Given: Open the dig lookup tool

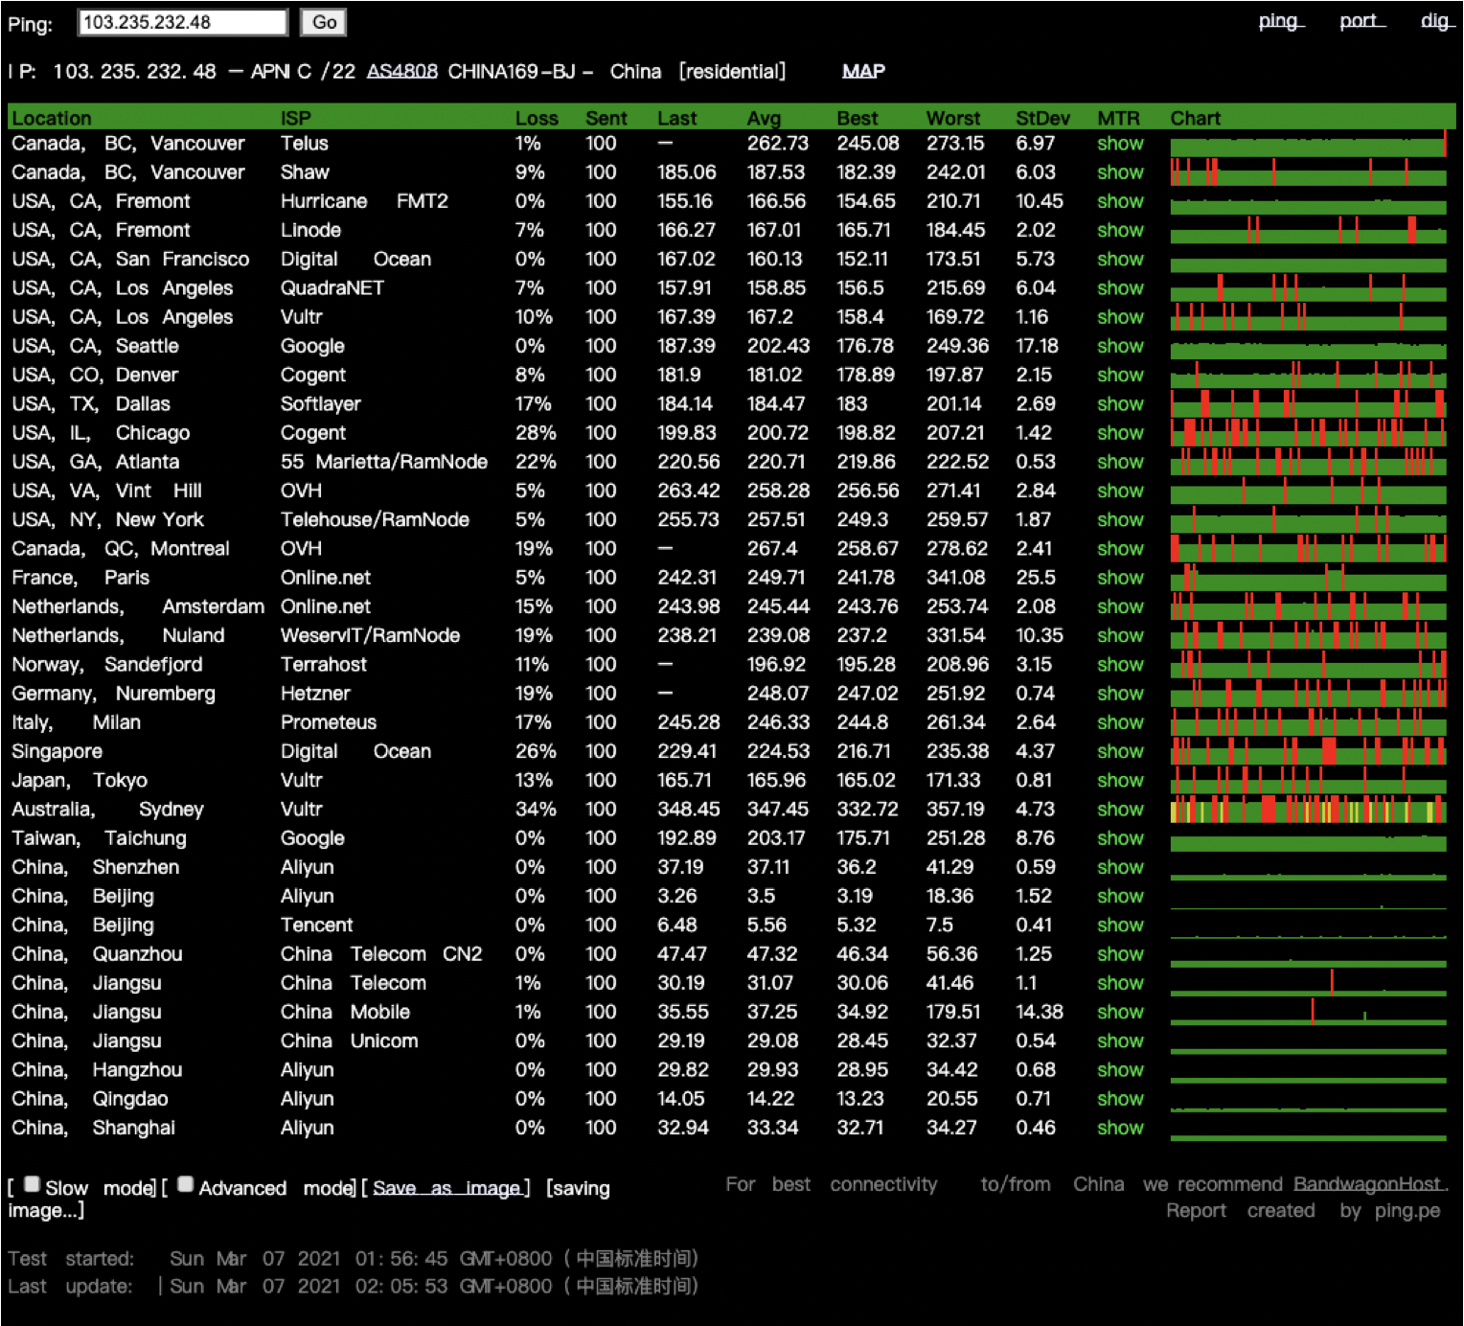Looking at the screenshot, I should [1434, 20].
